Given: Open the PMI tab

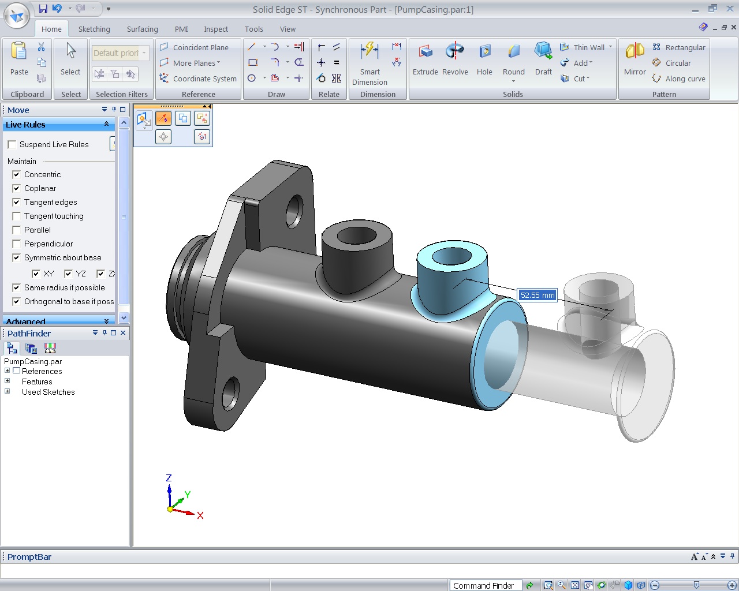Looking at the screenshot, I should tap(181, 29).
